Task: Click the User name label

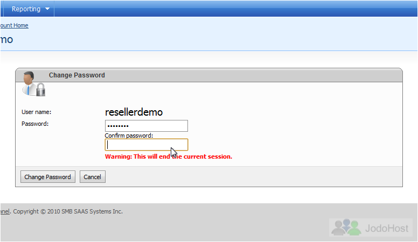Action: pyautogui.click(x=36, y=112)
